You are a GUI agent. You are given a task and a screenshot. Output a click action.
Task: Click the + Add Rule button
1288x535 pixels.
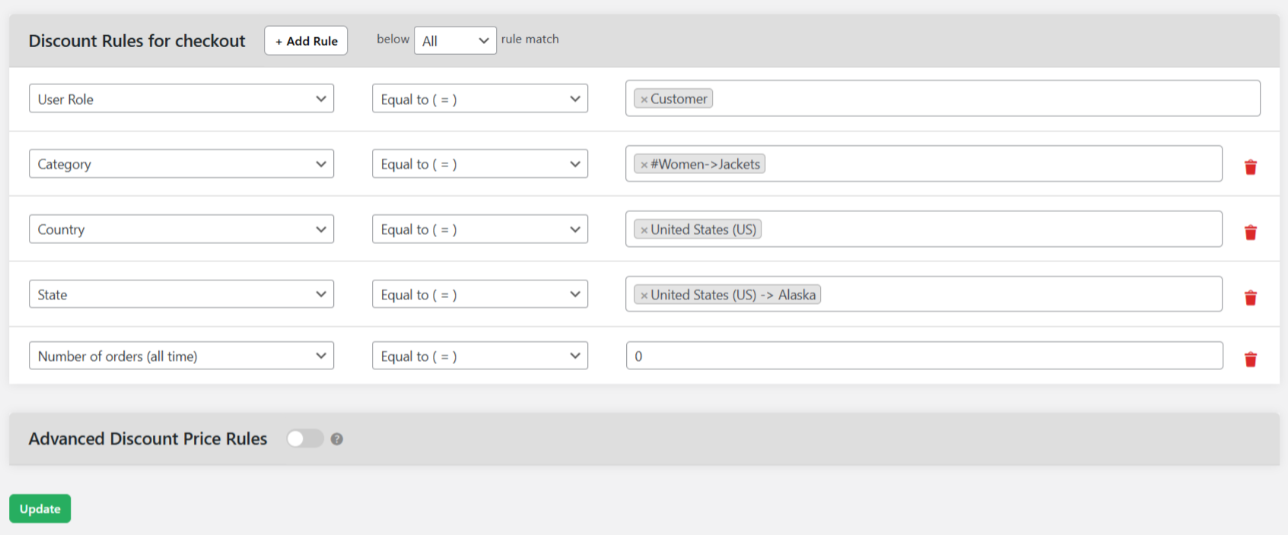(306, 41)
